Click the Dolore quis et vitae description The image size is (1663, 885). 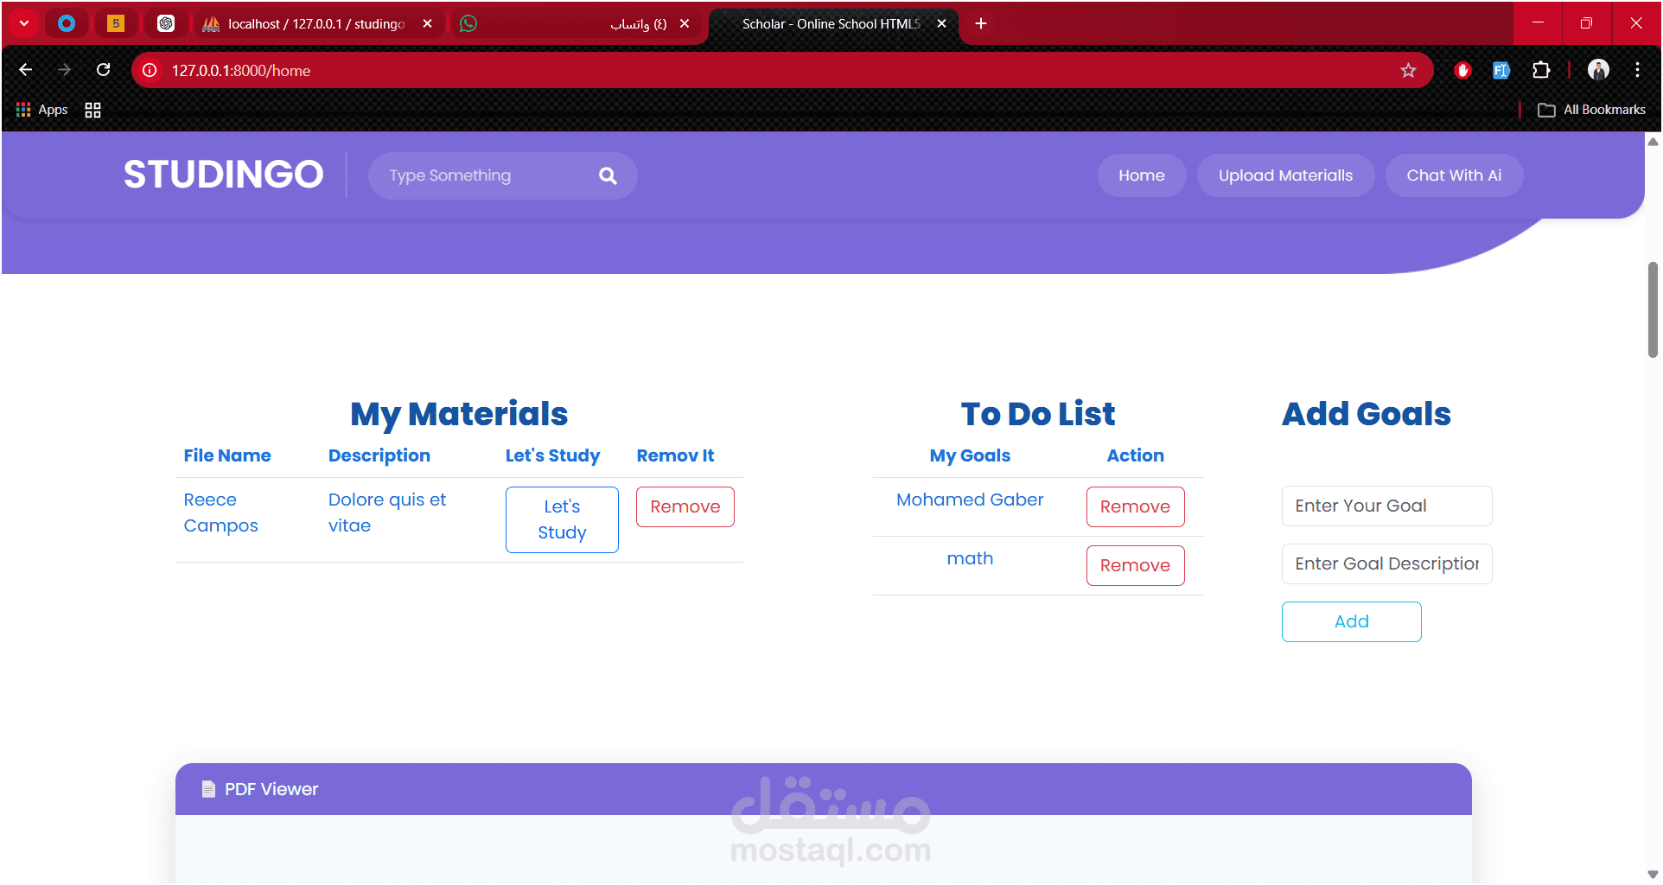point(387,513)
